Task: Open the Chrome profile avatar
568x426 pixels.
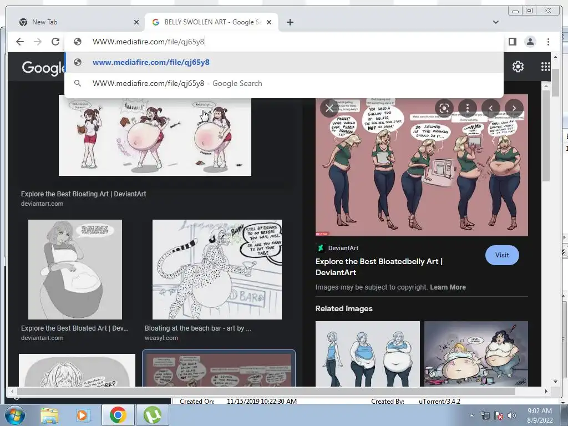Action: tap(530, 42)
